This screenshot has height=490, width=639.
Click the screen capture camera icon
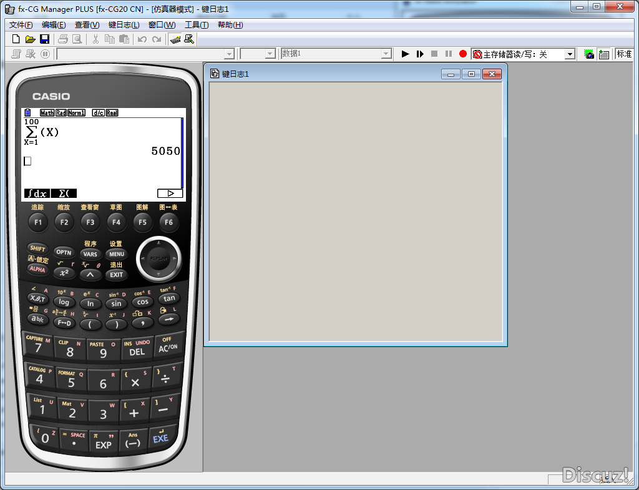(x=589, y=54)
